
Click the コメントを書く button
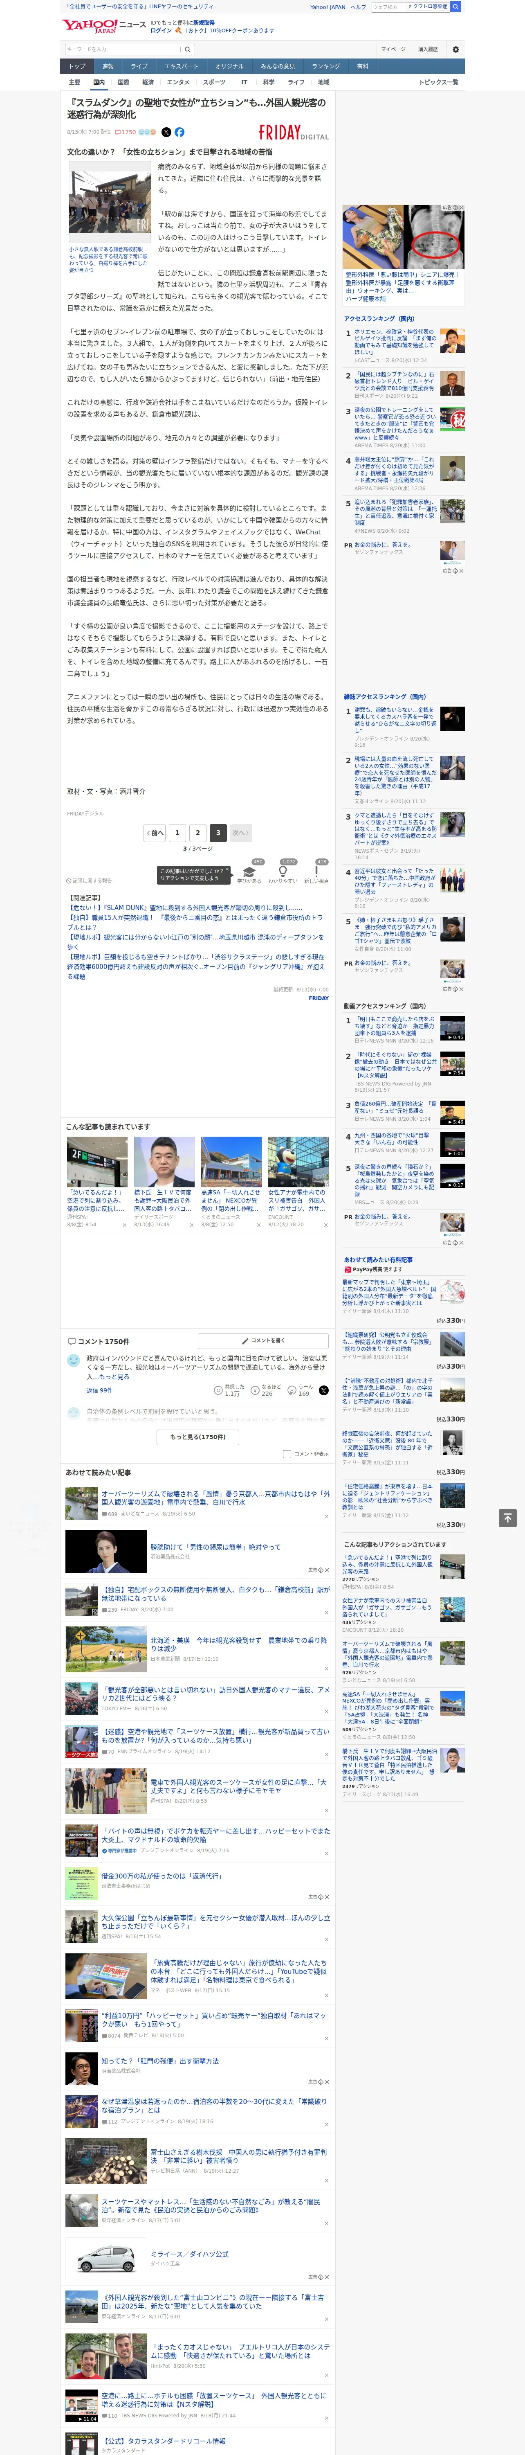pyautogui.click(x=263, y=1341)
